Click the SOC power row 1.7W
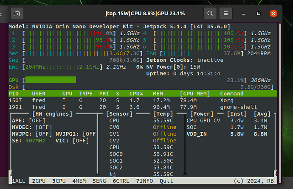Viewport: 293px width, 189px height. (227, 127)
